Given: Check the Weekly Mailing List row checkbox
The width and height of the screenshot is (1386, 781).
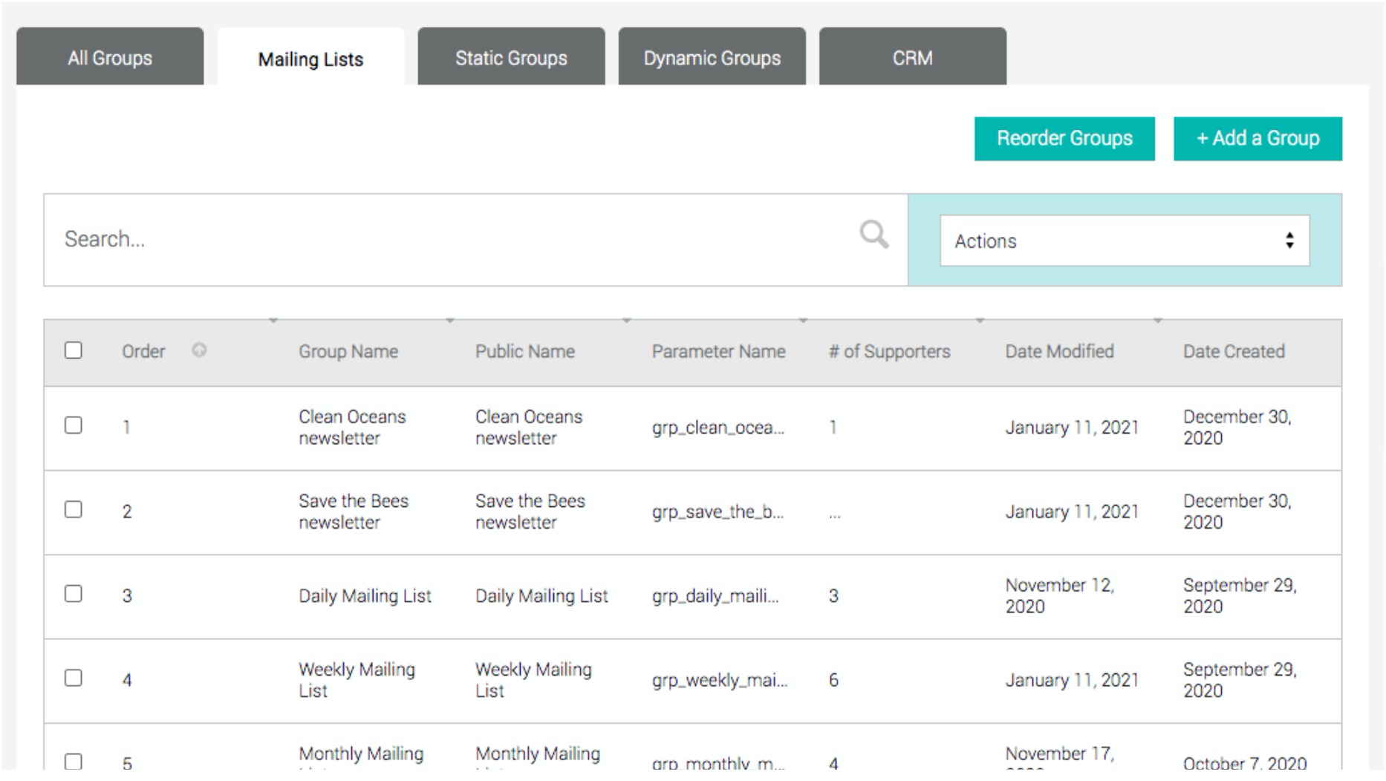Looking at the screenshot, I should pyautogui.click(x=73, y=678).
